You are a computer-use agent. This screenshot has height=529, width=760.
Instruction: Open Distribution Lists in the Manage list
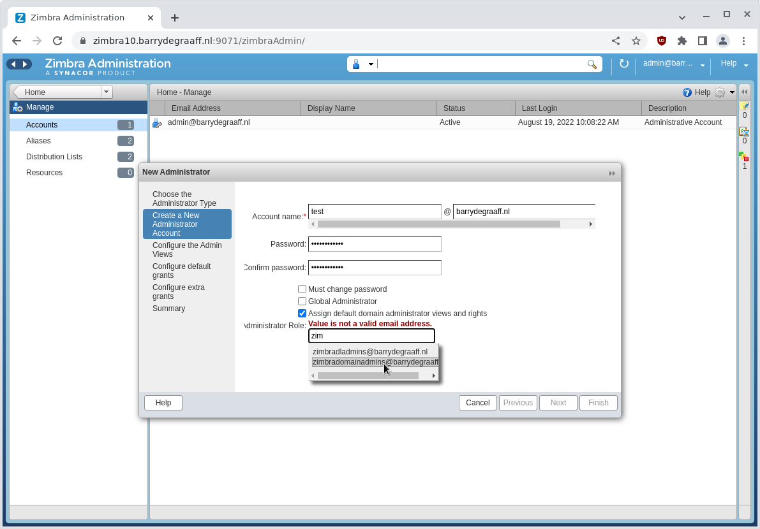tap(78, 157)
